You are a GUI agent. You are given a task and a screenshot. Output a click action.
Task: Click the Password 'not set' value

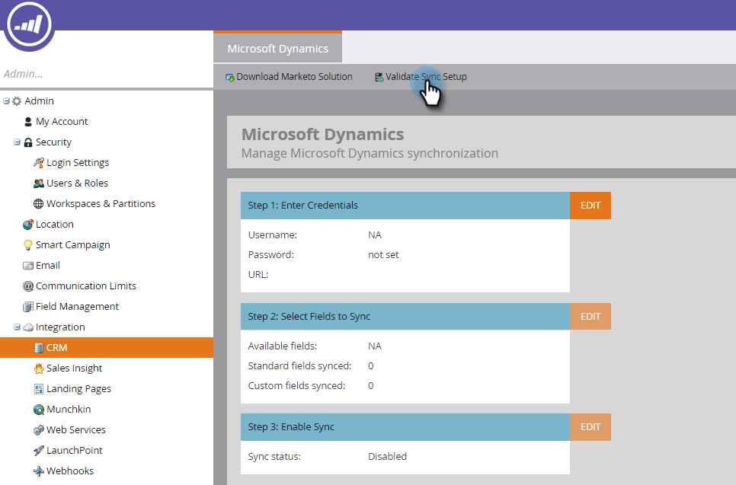[383, 255]
